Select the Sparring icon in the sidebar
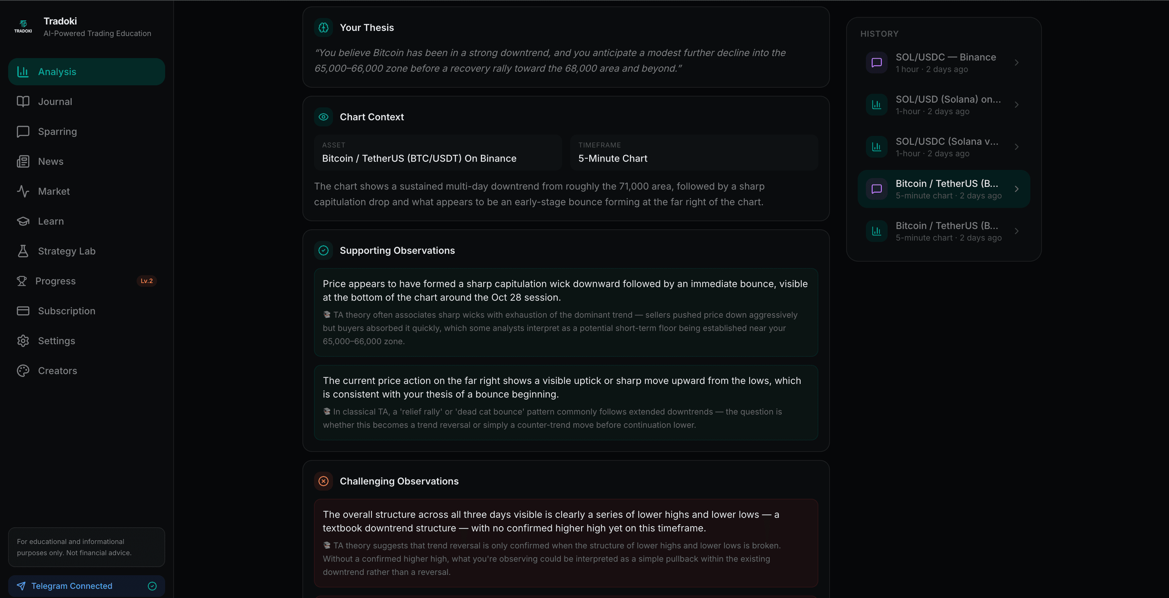Image resolution: width=1169 pixels, height=598 pixels. pyautogui.click(x=23, y=131)
